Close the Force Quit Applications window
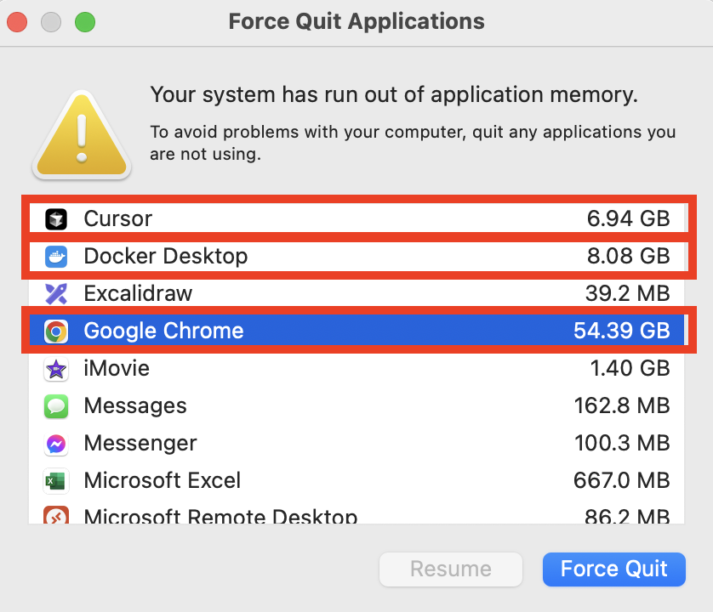The image size is (713, 612). tap(17, 22)
